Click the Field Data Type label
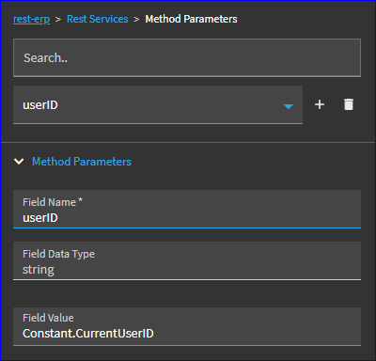 click(58, 254)
